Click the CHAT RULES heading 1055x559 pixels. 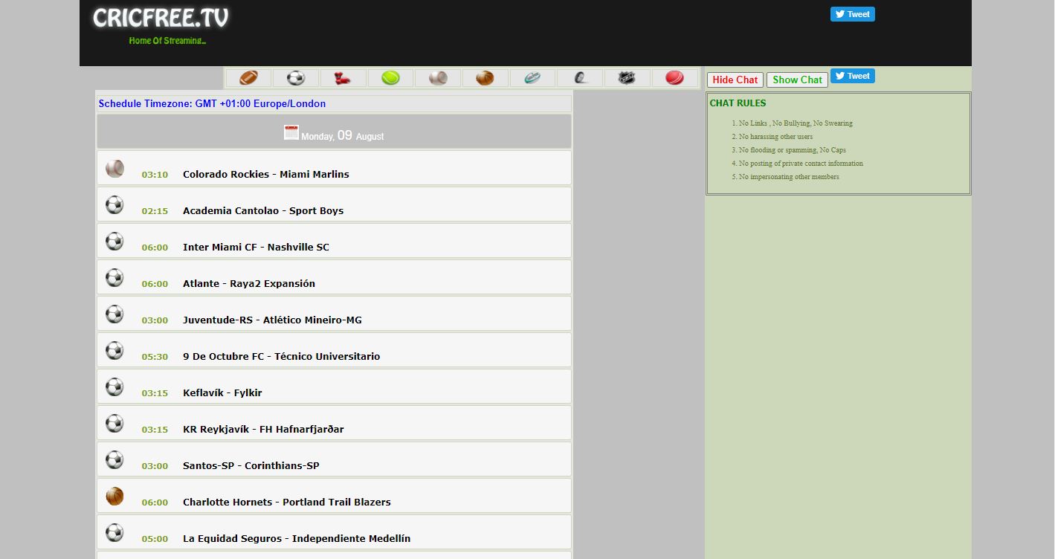(x=738, y=103)
